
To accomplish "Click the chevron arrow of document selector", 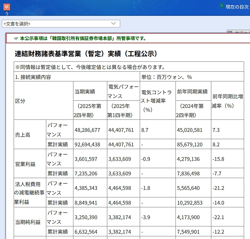I will click(x=113, y=24).
